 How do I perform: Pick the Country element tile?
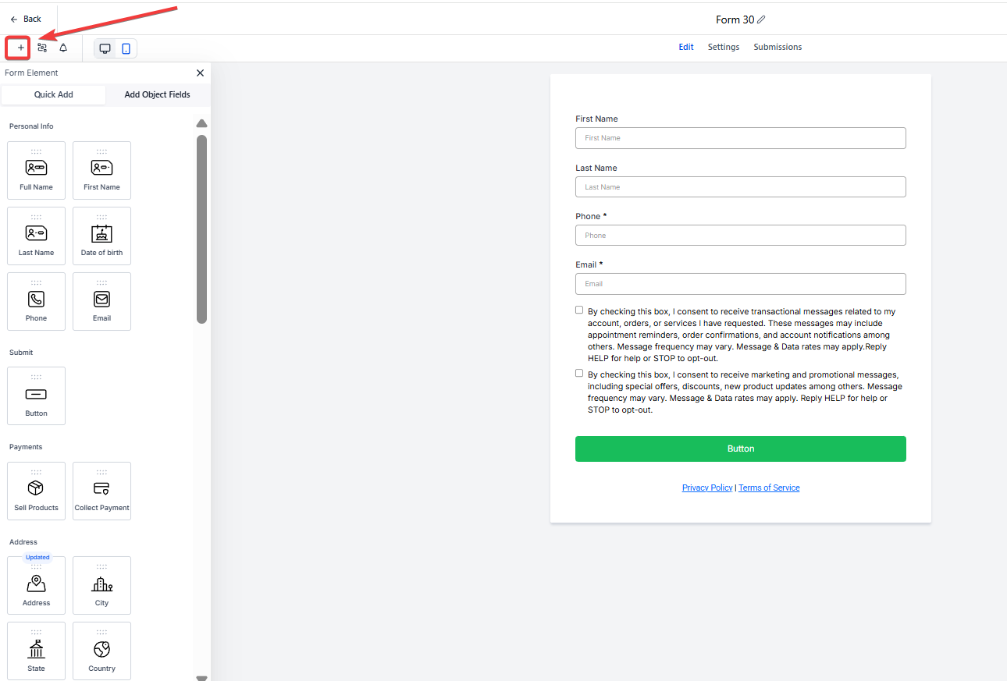(101, 651)
